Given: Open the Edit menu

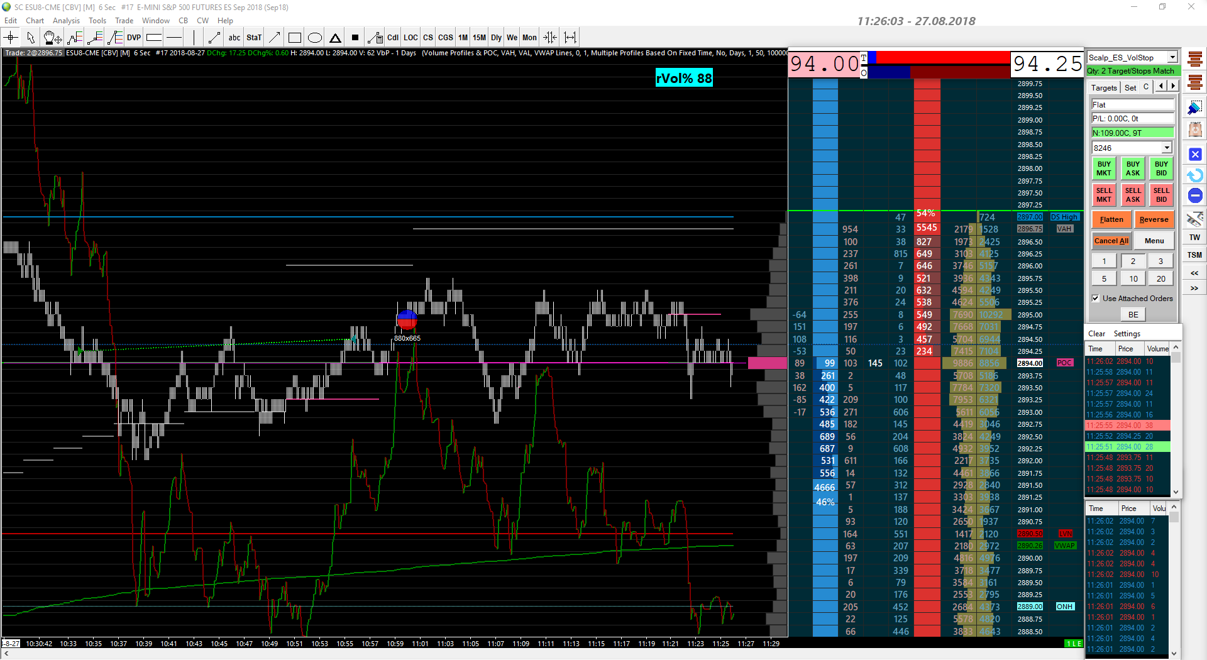Looking at the screenshot, I should tap(11, 21).
